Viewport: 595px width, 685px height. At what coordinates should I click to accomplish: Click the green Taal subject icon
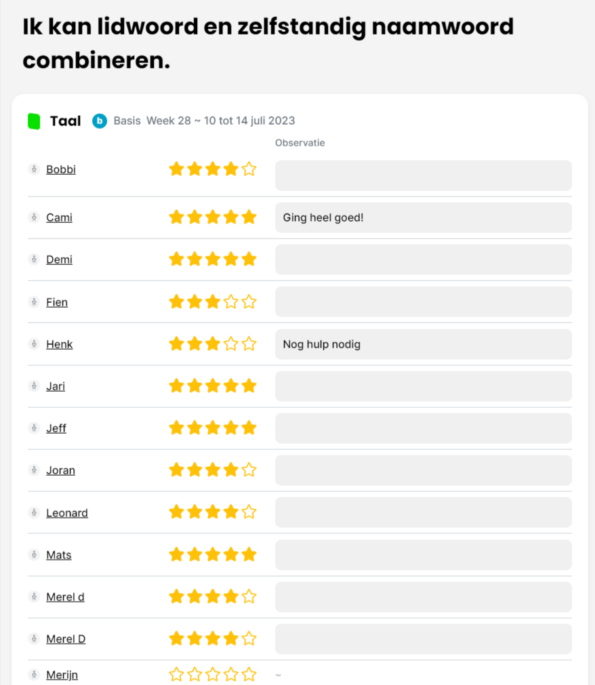[34, 121]
